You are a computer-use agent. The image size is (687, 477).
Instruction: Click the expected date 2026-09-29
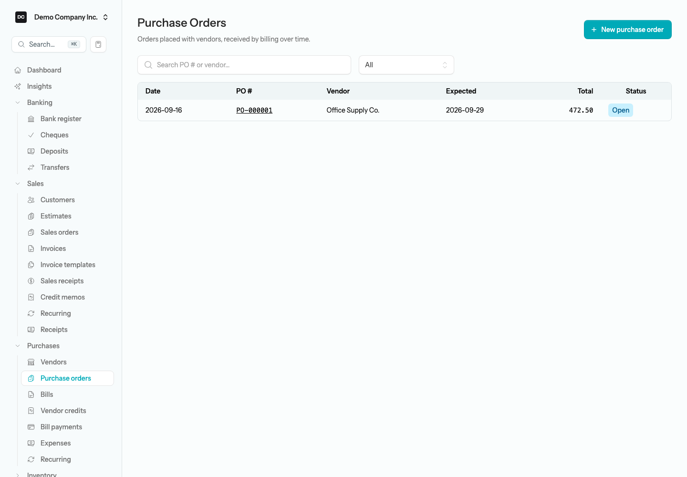465,110
